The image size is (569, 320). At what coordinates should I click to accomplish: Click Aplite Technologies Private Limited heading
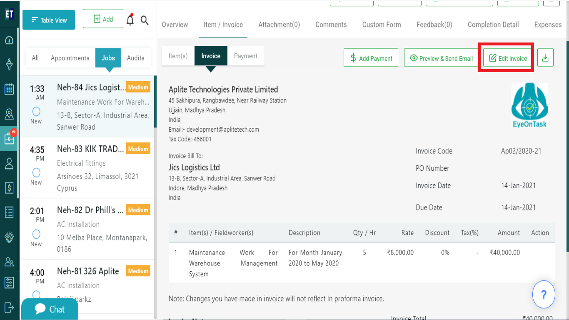click(223, 90)
